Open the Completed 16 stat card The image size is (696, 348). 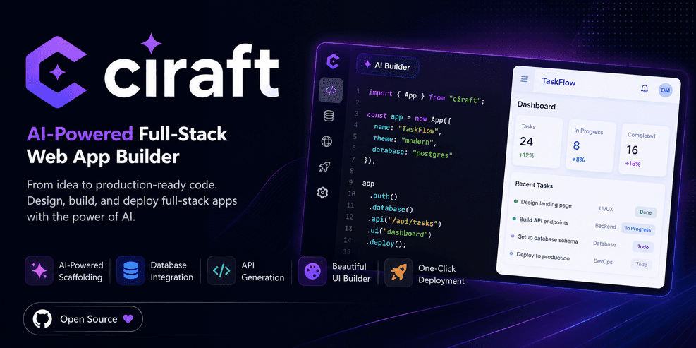point(644,150)
